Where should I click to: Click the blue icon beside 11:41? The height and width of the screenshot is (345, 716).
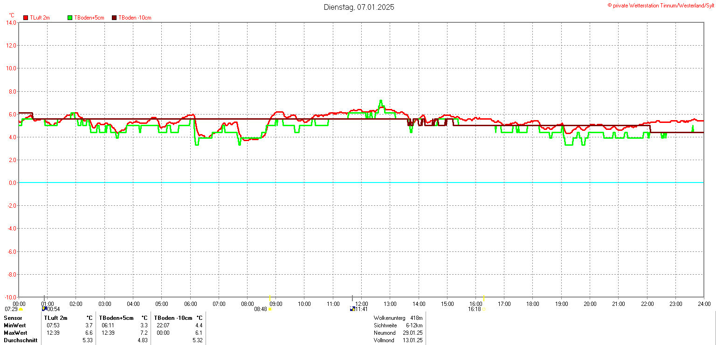point(352,309)
